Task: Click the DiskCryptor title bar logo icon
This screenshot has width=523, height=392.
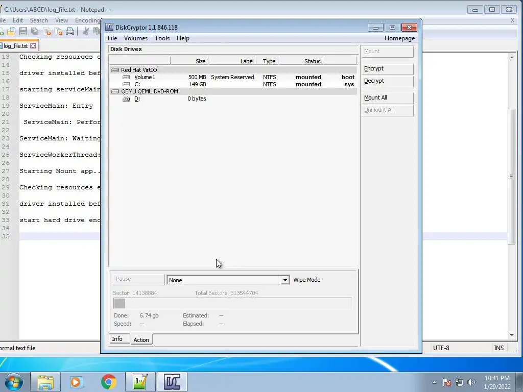Action: pyautogui.click(x=109, y=28)
